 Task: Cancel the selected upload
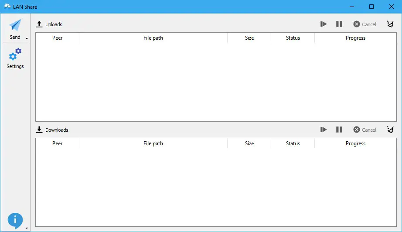click(365, 24)
